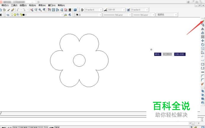Image resolution: width=205 pixels, height=128 pixels.
Task: Open the QuickCalc calculator icon
Action: [70, 10]
